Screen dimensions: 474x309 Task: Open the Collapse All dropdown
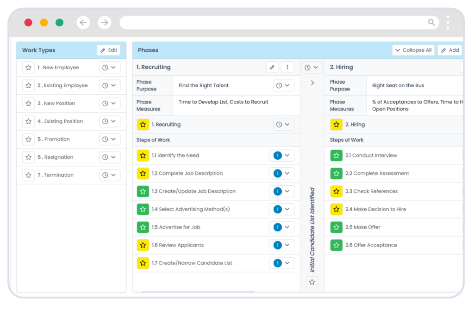point(413,50)
